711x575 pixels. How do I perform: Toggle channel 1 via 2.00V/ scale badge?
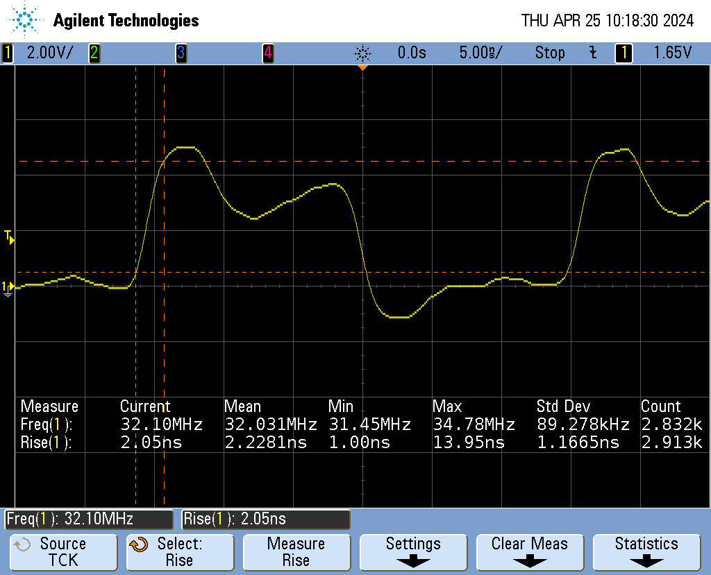click(x=8, y=53)
